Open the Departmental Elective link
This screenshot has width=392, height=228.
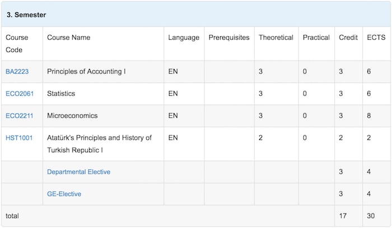tap(78, 172)
